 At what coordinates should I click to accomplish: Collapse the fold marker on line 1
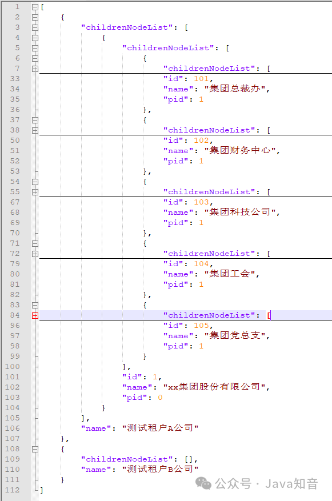point(35,7)
